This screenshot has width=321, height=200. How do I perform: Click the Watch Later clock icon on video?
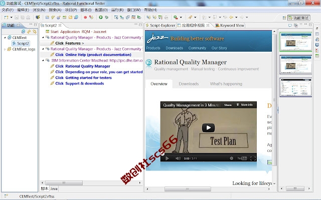[231, 158]
